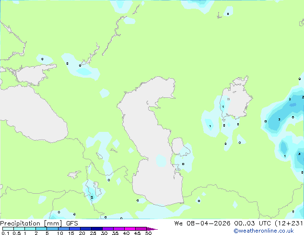Image resolution: width=304 pixels, height=235 pixels.
Task: Click the '(12+231' forecast offset text
Action: 289,223
